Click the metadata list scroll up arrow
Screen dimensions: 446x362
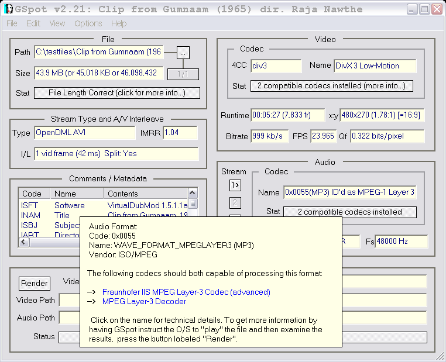click(193, 193)
